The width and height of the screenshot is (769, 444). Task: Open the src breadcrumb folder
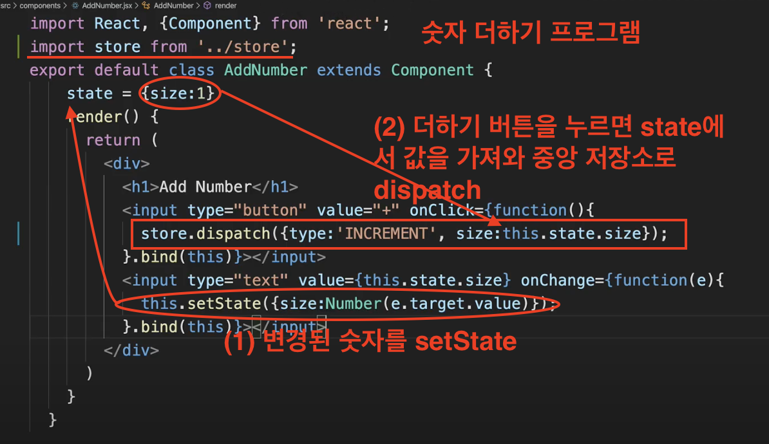click(6, 5)
